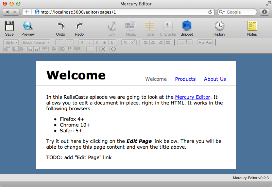The height and width of the screenshot is (187, 272).
Task: Toggle strikethrough formatting
Action: 105,42
